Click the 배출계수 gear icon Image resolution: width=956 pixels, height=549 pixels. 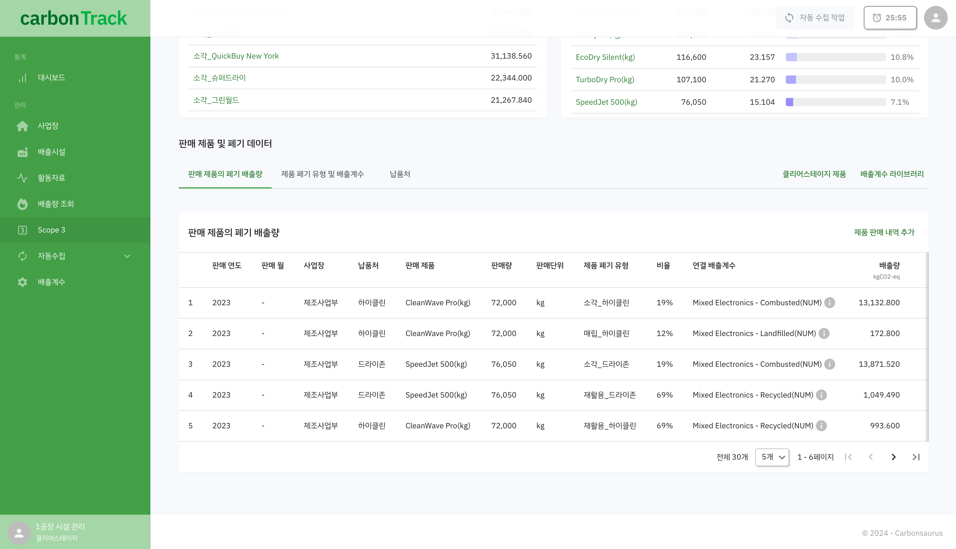pyautogui.click(x=22, y=282)
